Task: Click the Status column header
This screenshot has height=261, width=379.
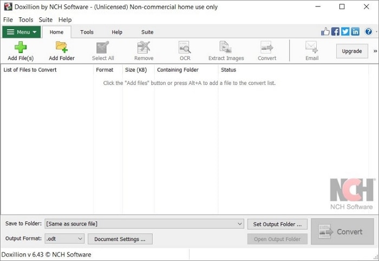Action: pyautogui.click(x=293, y=70)
